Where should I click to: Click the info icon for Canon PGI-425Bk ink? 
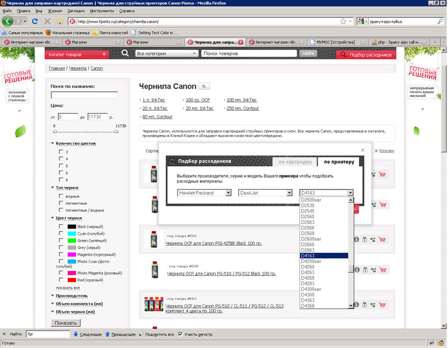[356, 239]
